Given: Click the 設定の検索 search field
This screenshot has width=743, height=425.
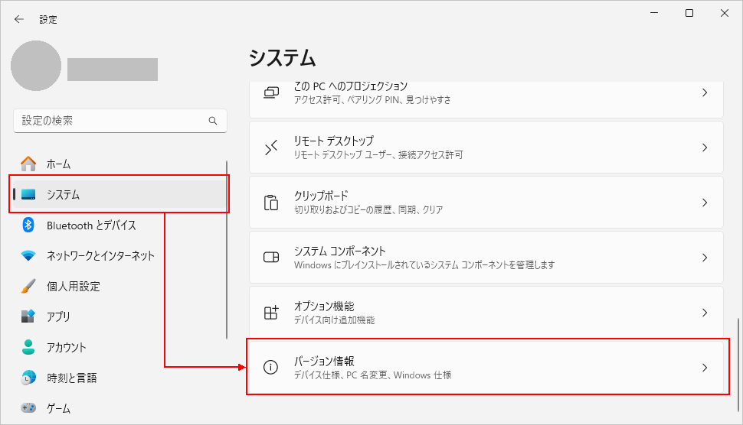Looking at the screenshot, I should 120,121.
